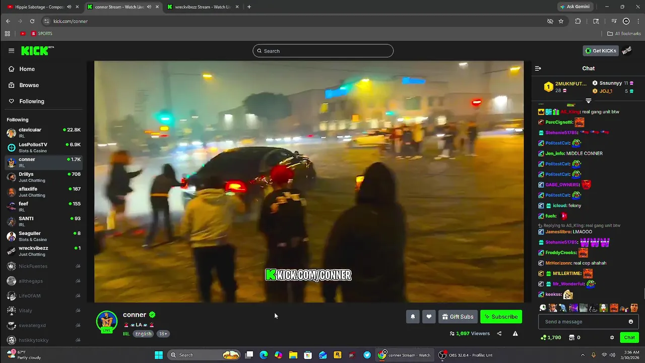645x363 pixels.
Task: Open All Bookmarks folder
Action: click(x=624, y=33)
